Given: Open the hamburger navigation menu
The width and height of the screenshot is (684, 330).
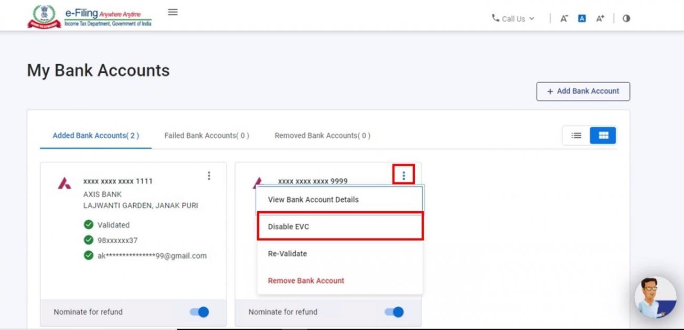Looking at the screenshot, I should tap(173, 12).
